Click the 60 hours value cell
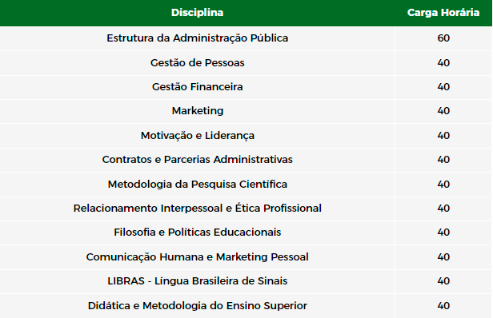Image resolution: width=493 pixels, height=318 pixels. (443, 38)
